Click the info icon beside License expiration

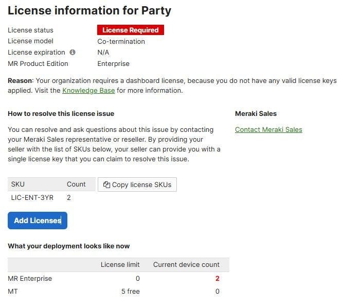(x=73, y=53)
